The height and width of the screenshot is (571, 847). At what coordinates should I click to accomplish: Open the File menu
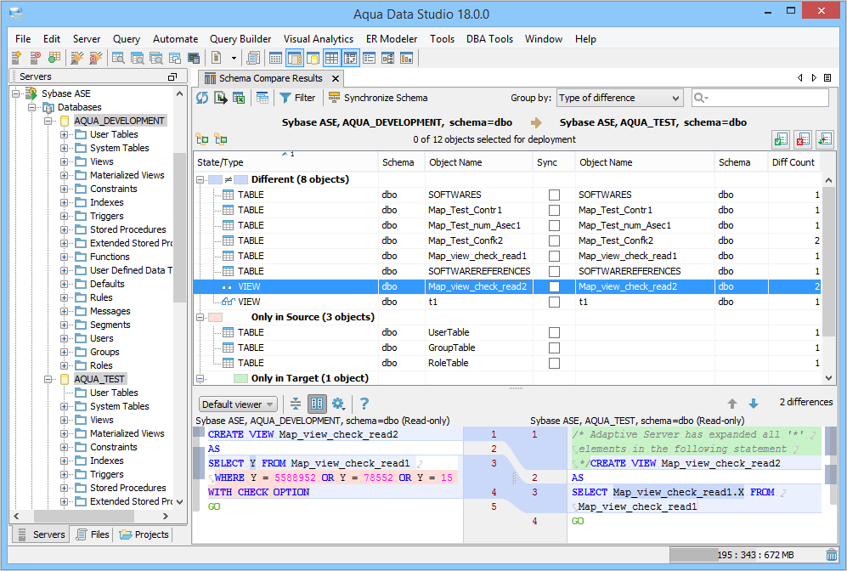23,39
